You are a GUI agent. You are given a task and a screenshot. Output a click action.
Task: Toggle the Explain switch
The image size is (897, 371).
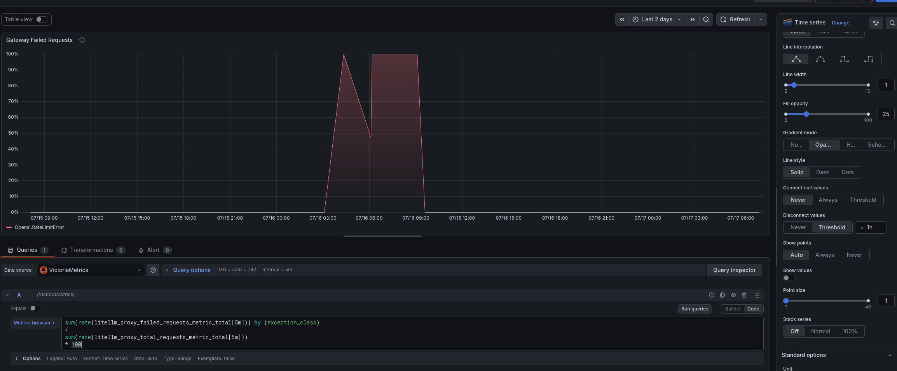tap(36, 308)
